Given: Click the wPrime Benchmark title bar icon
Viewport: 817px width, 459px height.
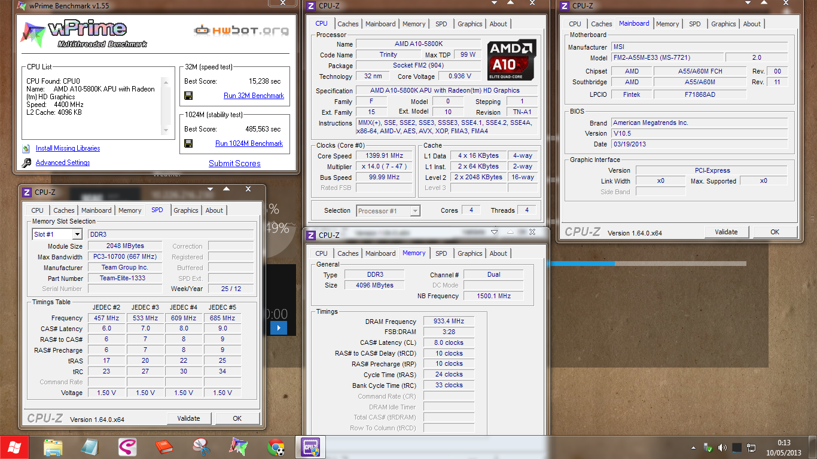Looking at the screenshot, I should pos(22,6).
